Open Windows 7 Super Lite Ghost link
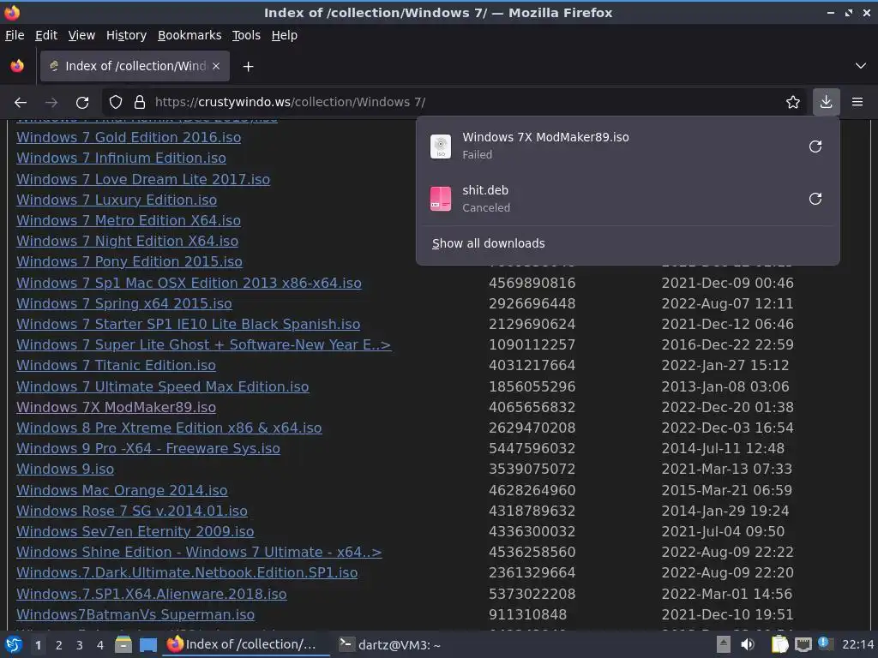Screen dimensions: 878x658 (204, 345)
